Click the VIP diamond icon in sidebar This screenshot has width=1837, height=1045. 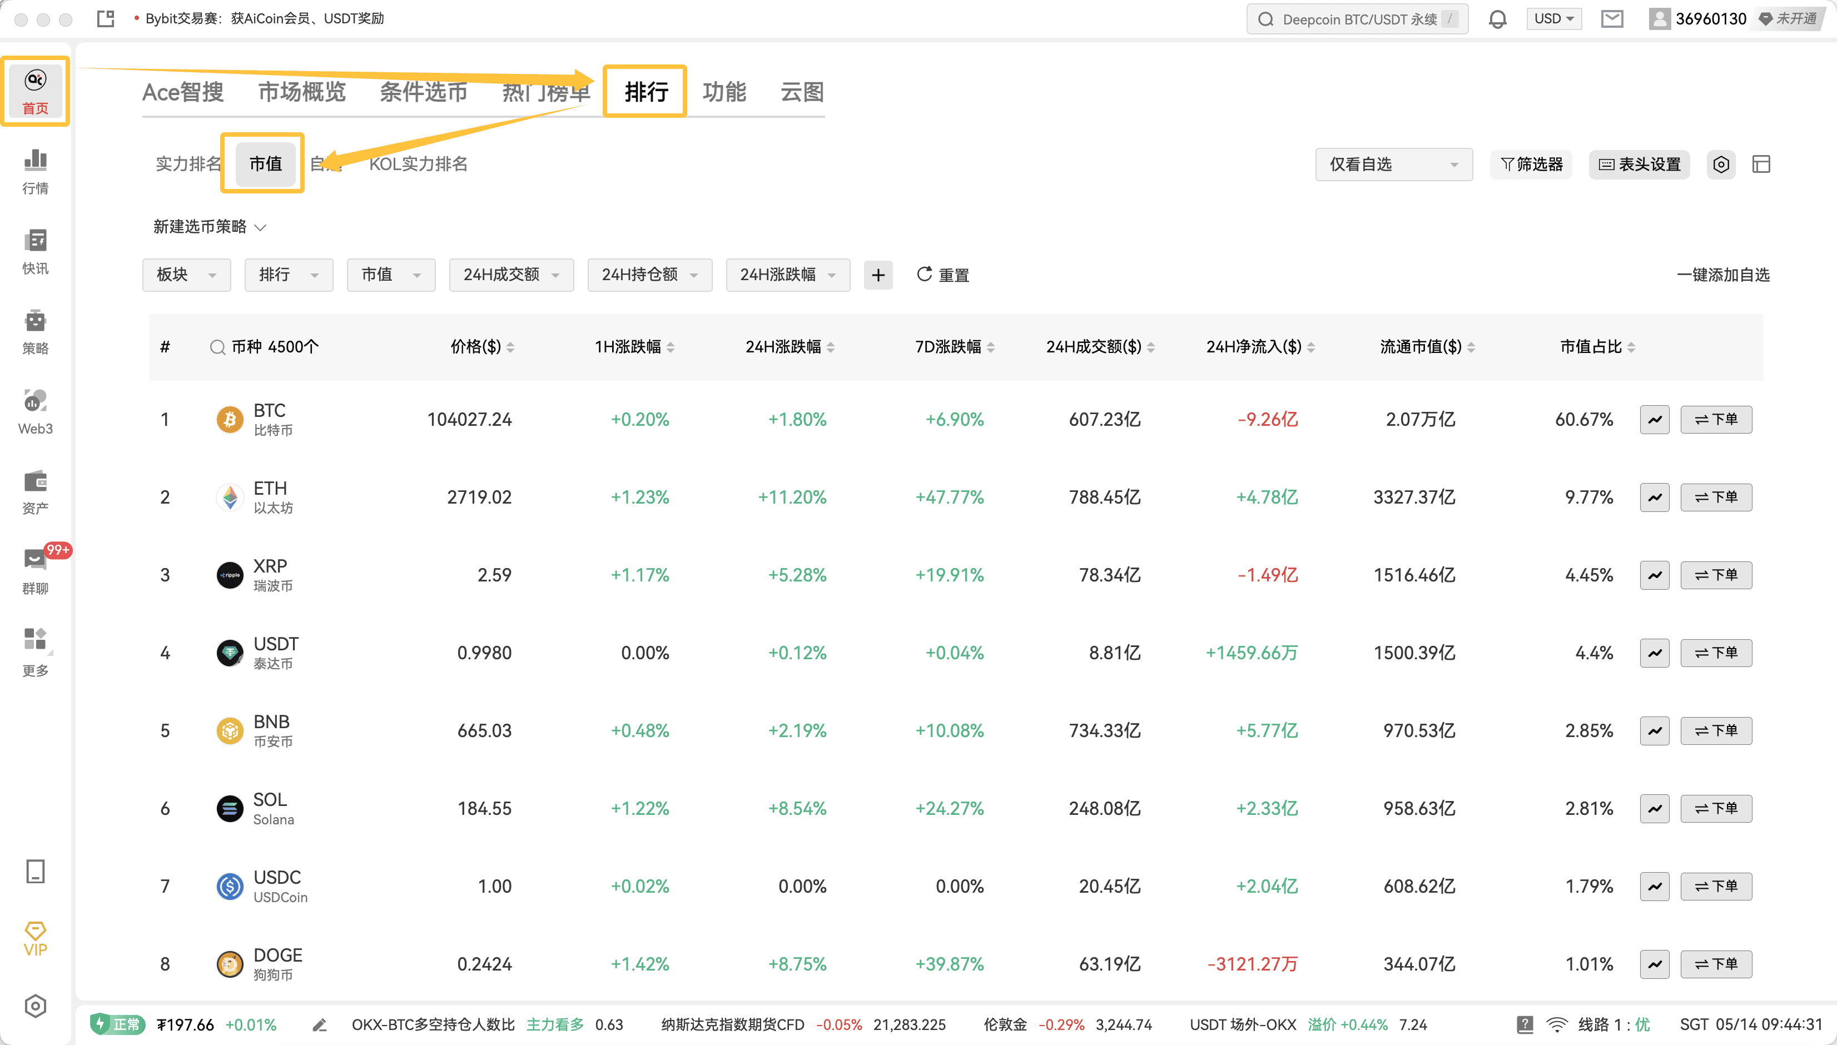[x=35, y=939]
